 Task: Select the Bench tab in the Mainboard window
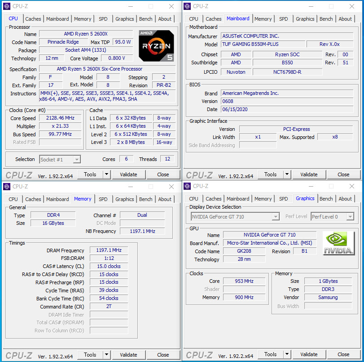pos(326,18)
